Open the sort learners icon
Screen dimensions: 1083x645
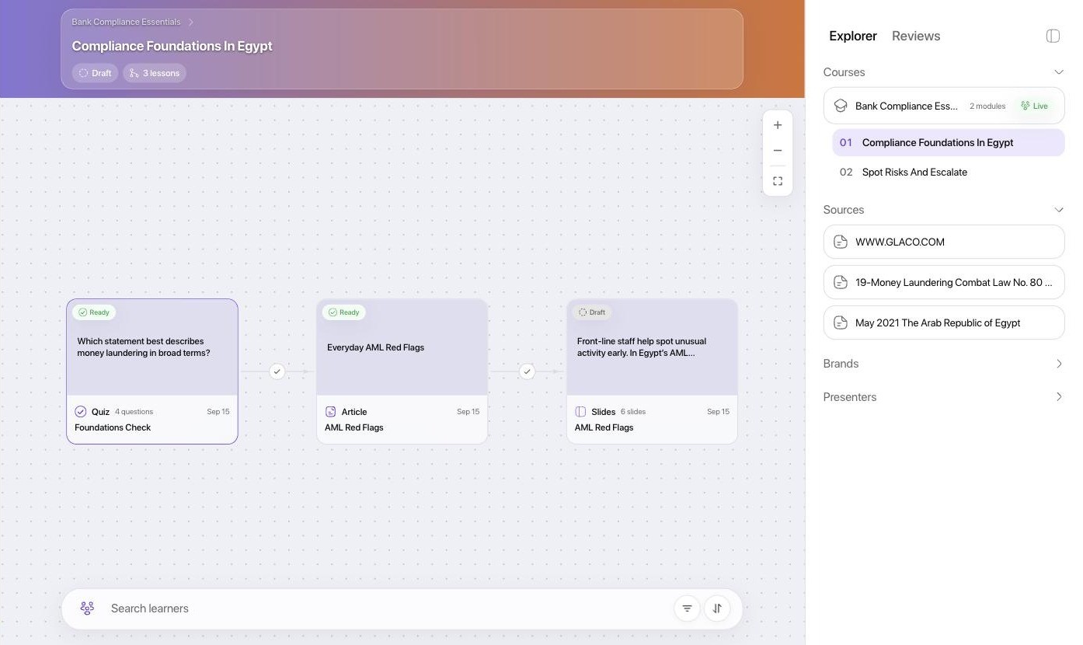pyautogui.click(x=717, y=608)
